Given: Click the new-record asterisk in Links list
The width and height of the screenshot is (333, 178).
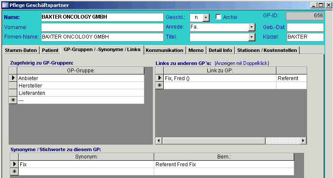Looking at the screenshot, I should (159, 85).
